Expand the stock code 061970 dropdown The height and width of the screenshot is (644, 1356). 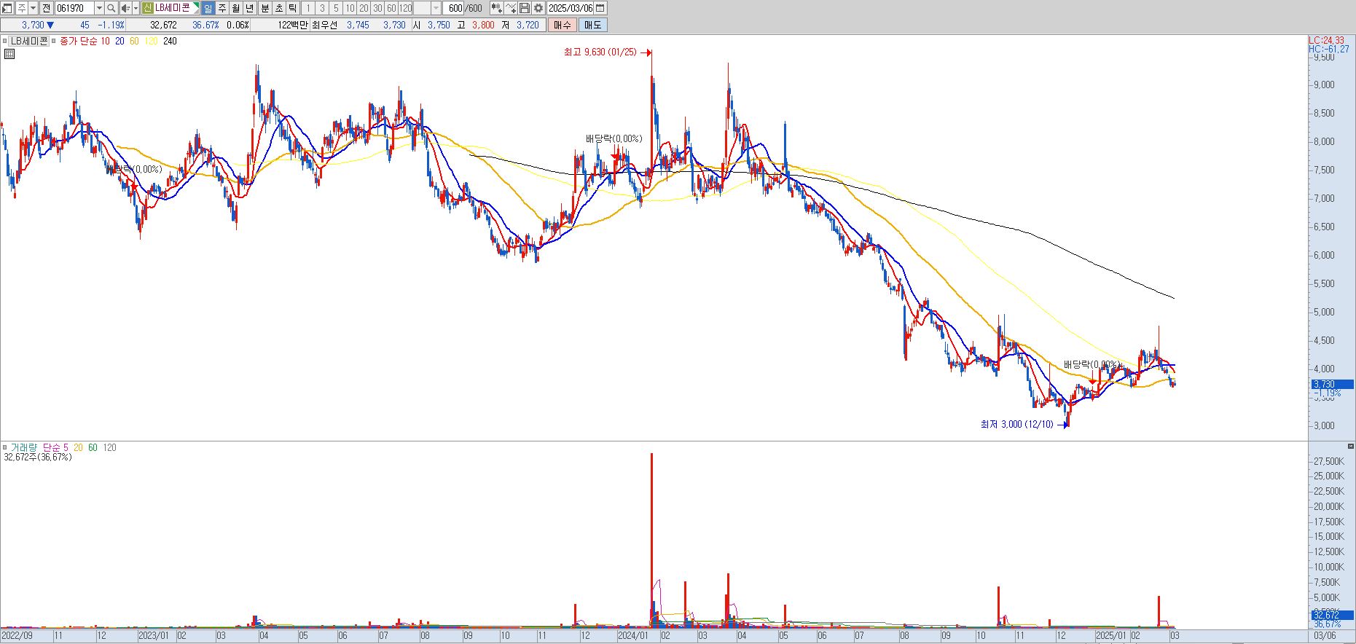tap(99, 8)
